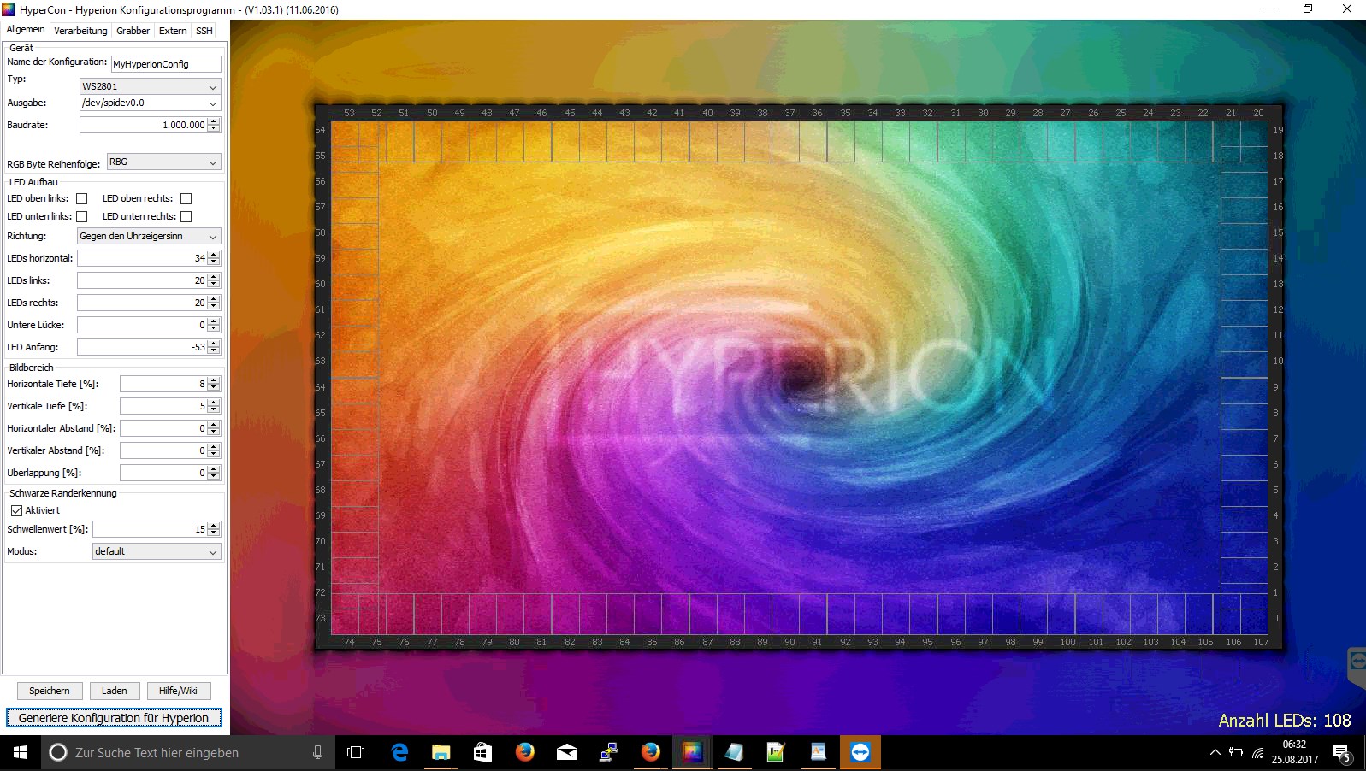The width and height of the screenshot is (1366, 771).
Task: Open the Richtung direction dropdown
Action: click(149, 236)
